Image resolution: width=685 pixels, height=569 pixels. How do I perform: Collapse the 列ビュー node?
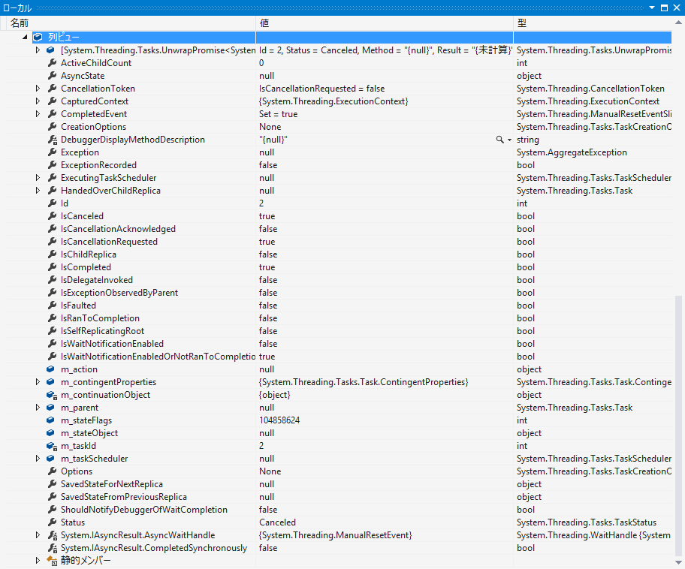click(25, 38)
